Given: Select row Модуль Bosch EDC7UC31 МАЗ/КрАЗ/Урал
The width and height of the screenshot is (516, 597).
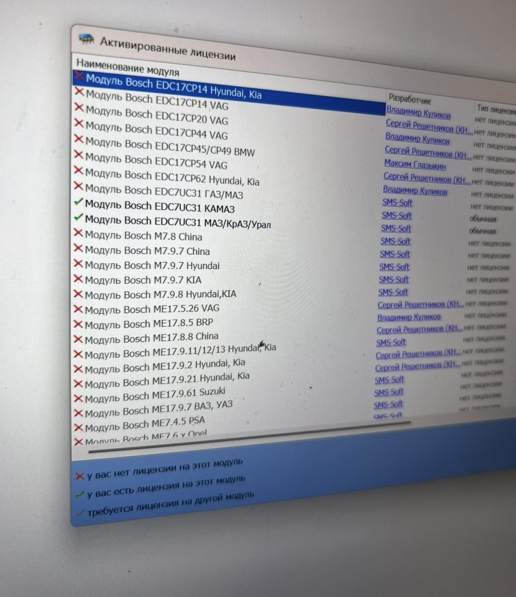Looking at the screenshot, I should click(x=177, y=221).
